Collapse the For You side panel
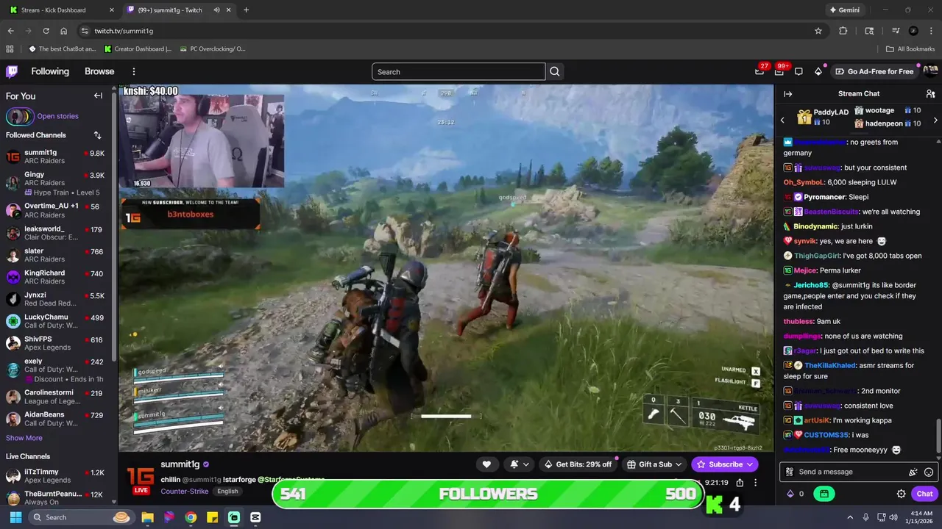Viewport: 942px width, 529px height. [98, 96]
